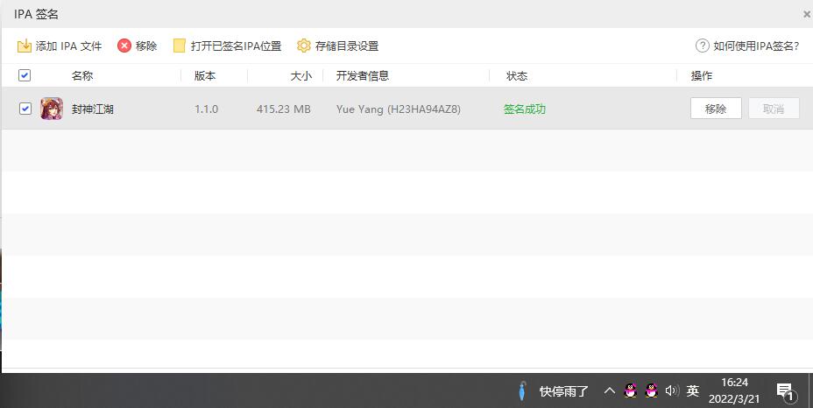Click the 状态 column header
813x408 pixels.
(517, 75)
